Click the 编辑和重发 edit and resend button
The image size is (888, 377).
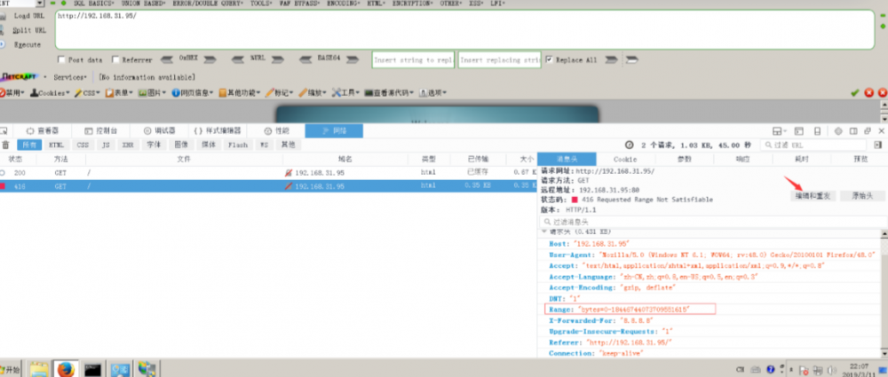[813, 196]
